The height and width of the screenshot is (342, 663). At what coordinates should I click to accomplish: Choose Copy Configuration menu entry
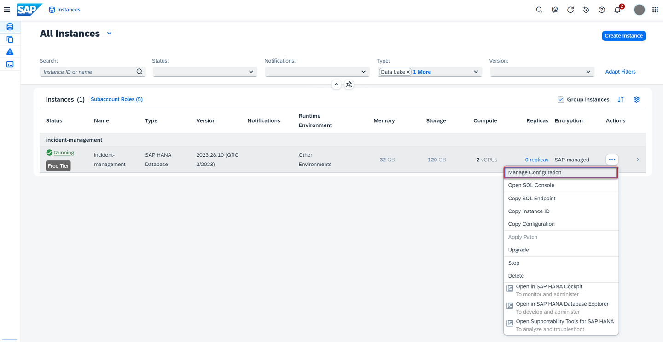point(561,224)
